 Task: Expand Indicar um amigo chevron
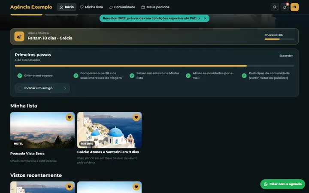pyautogui.click(x=65, y=88)
